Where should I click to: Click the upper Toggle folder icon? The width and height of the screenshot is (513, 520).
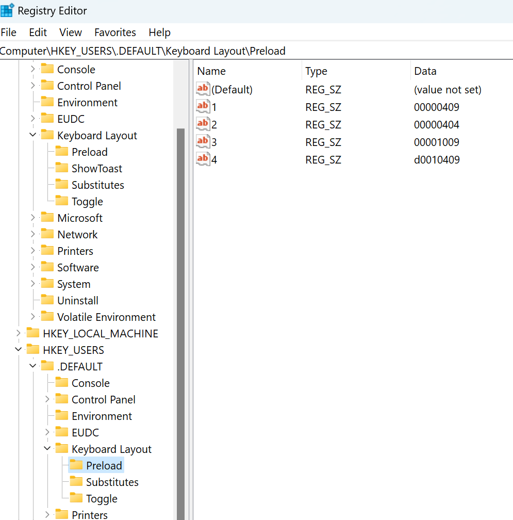[x=62, y=201]
